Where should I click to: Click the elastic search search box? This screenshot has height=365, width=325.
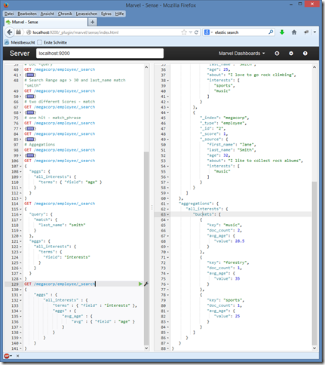[x=240, y=32]
